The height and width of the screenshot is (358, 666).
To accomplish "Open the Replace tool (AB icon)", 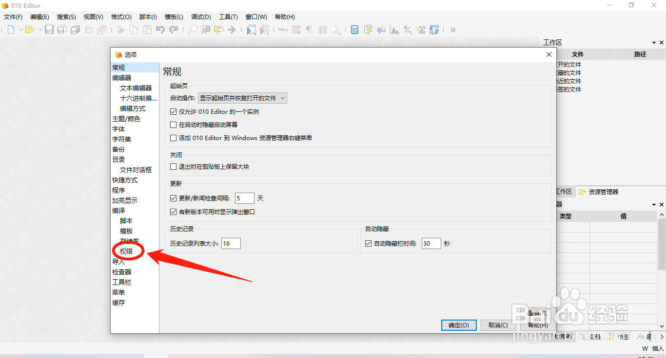I will point(206,30).
